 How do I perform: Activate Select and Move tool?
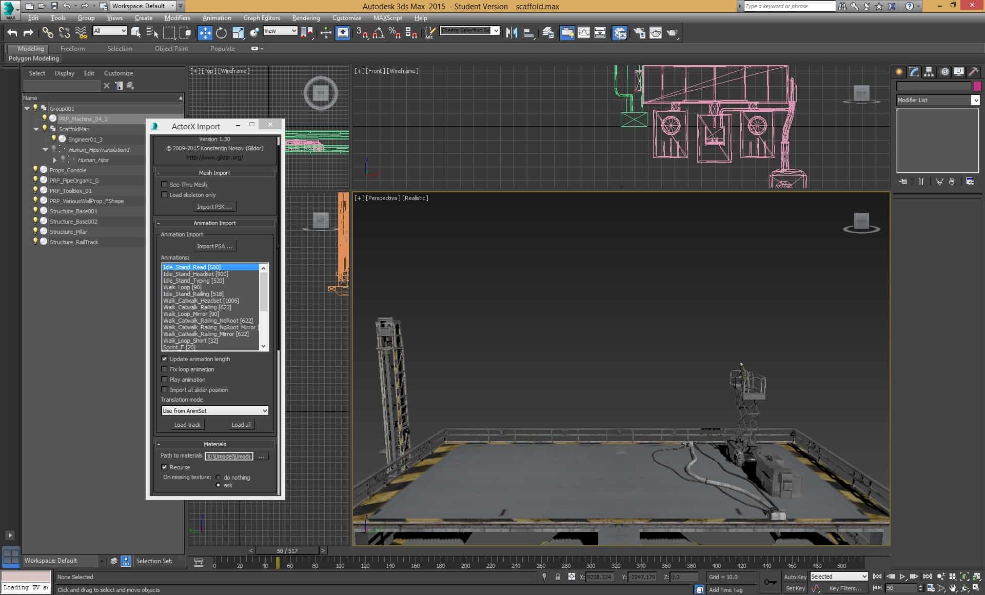pyautogui.click(x=205, y=33)
